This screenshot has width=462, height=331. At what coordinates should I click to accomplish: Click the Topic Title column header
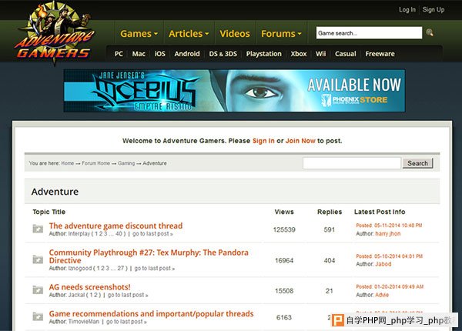point(49,212)
